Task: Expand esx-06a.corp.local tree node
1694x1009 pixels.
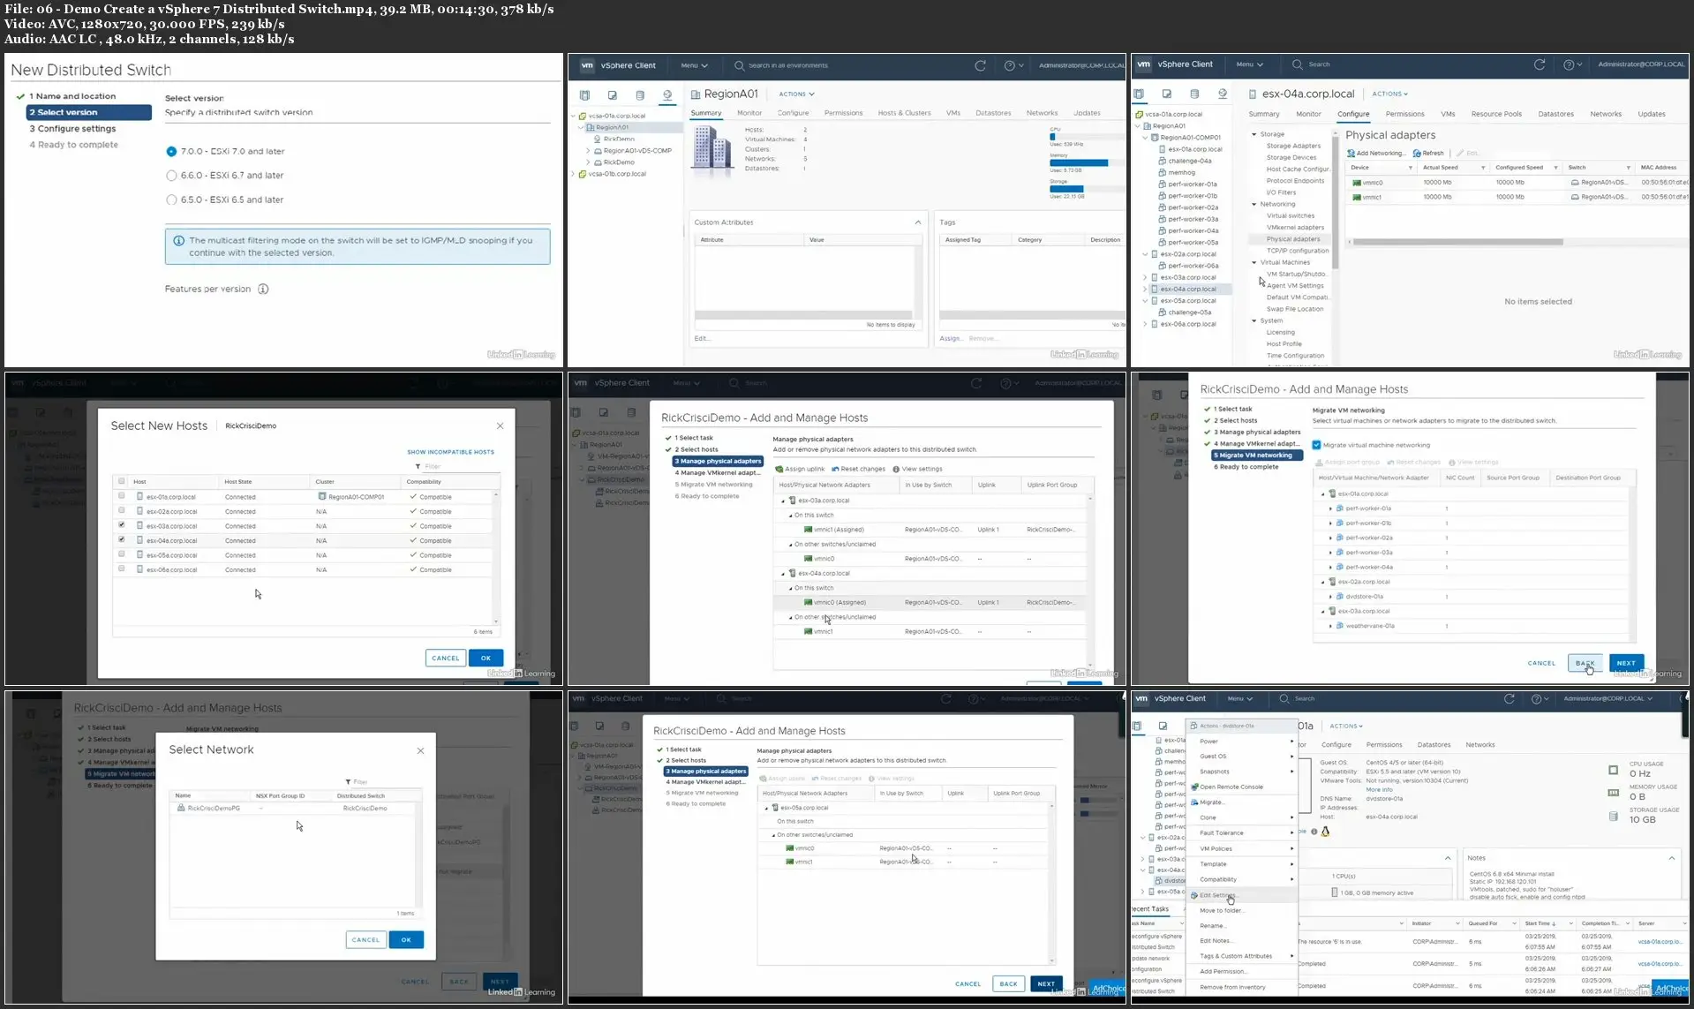Action: click(1145, 324)
